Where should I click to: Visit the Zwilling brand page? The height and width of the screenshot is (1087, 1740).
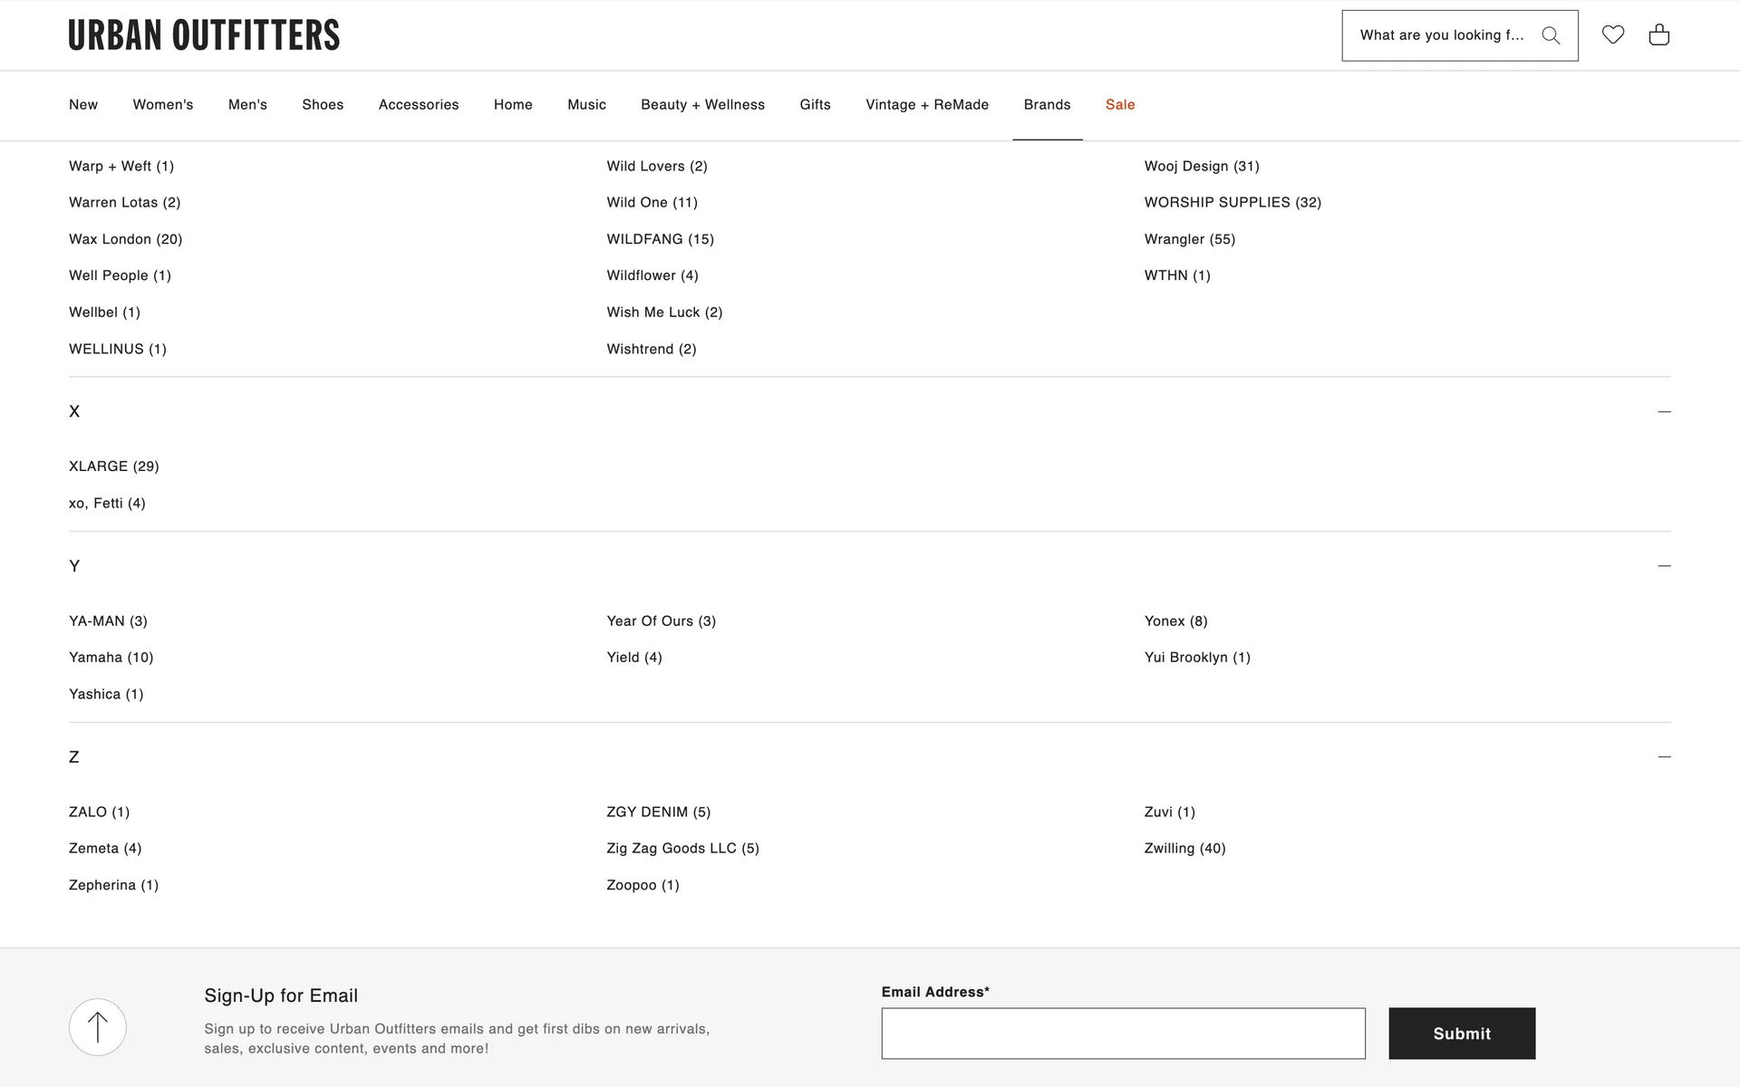(x=1184, y=849)
